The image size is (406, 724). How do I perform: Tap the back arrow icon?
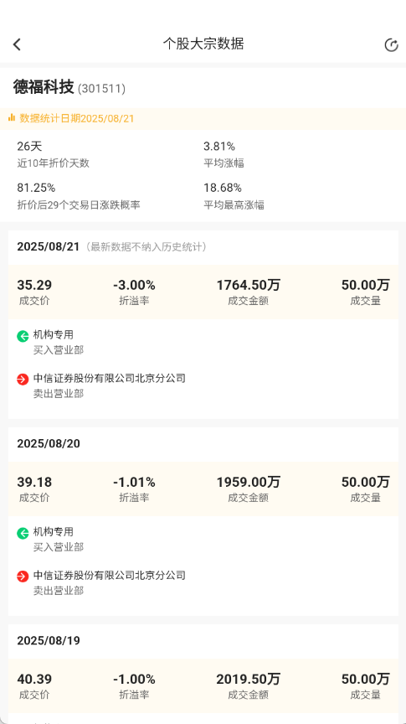17,44
